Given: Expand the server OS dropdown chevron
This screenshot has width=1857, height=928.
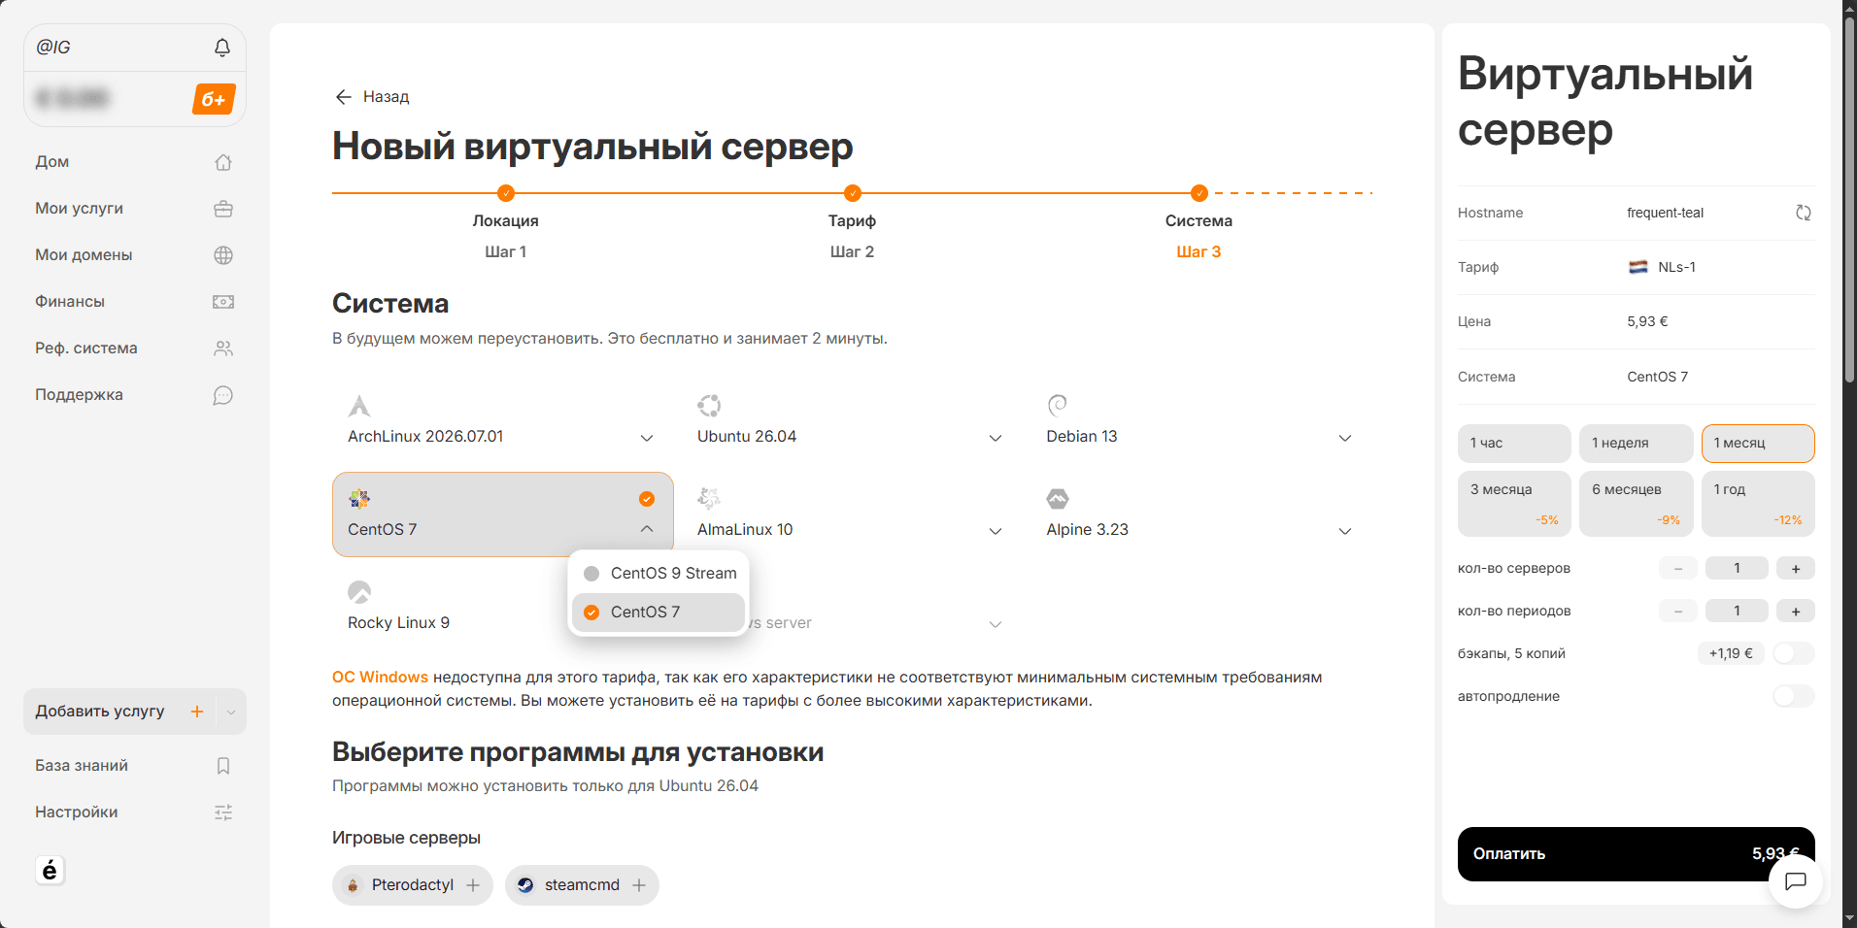Looking at the screenshot, I should point(996,624).
